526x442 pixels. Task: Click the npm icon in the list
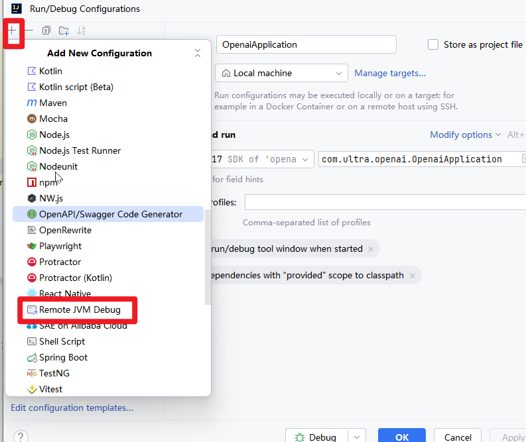[32, 182]
